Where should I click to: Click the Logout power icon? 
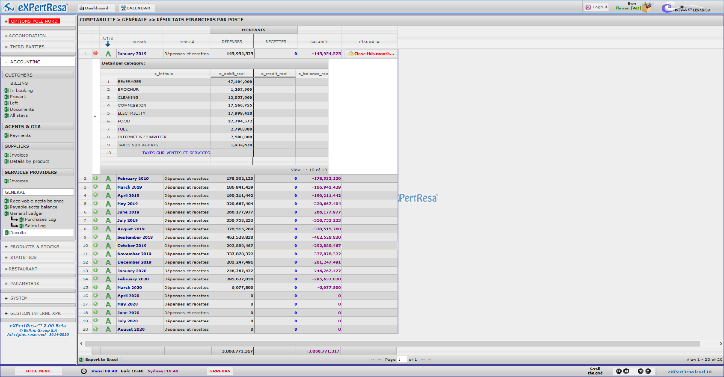588,7
